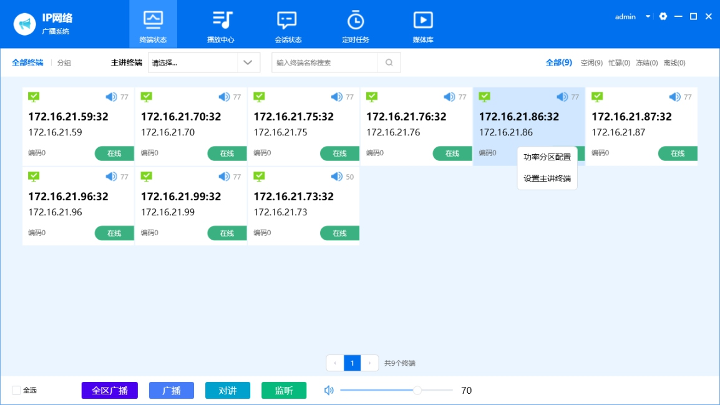Expand the 主讲终端 dropdown
The width and height of the screenshot is (720, 405).
pyautogui.click(x=248, y=62)
